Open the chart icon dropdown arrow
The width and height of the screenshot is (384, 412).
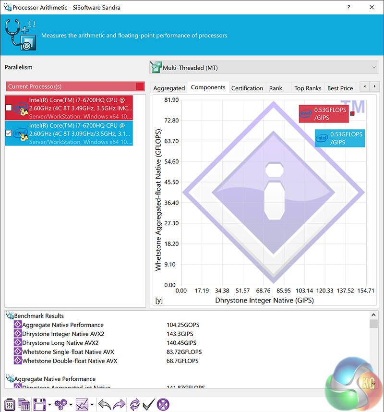tap(92, 405)
